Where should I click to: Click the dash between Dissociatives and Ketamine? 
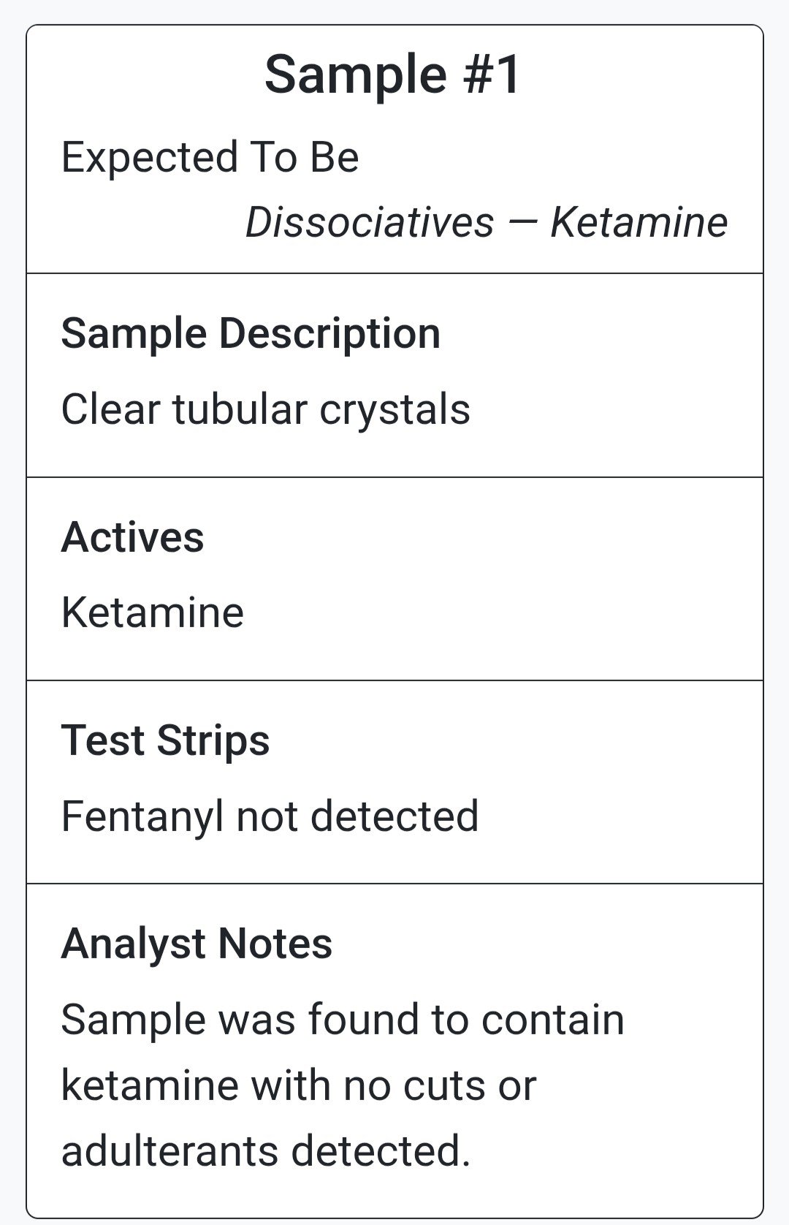pos(522,223)
